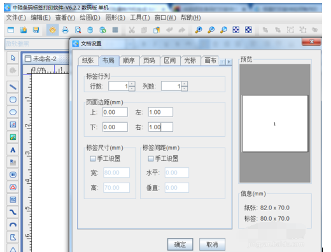Click the Print Preview magnifier-page icon
Screen dimensions: 331x252
78,30
